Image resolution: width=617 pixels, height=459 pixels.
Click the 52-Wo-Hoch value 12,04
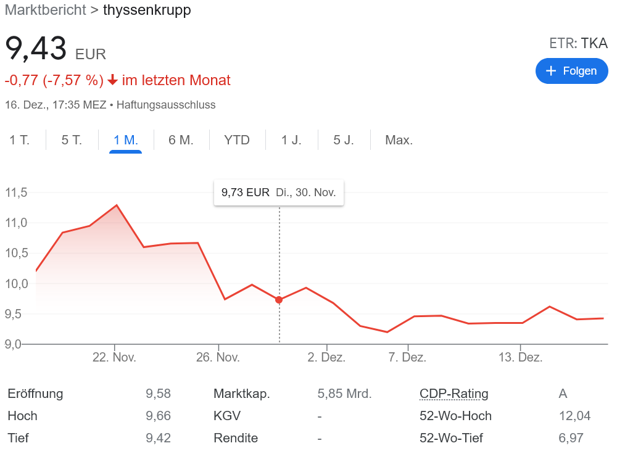coord(574,416)
